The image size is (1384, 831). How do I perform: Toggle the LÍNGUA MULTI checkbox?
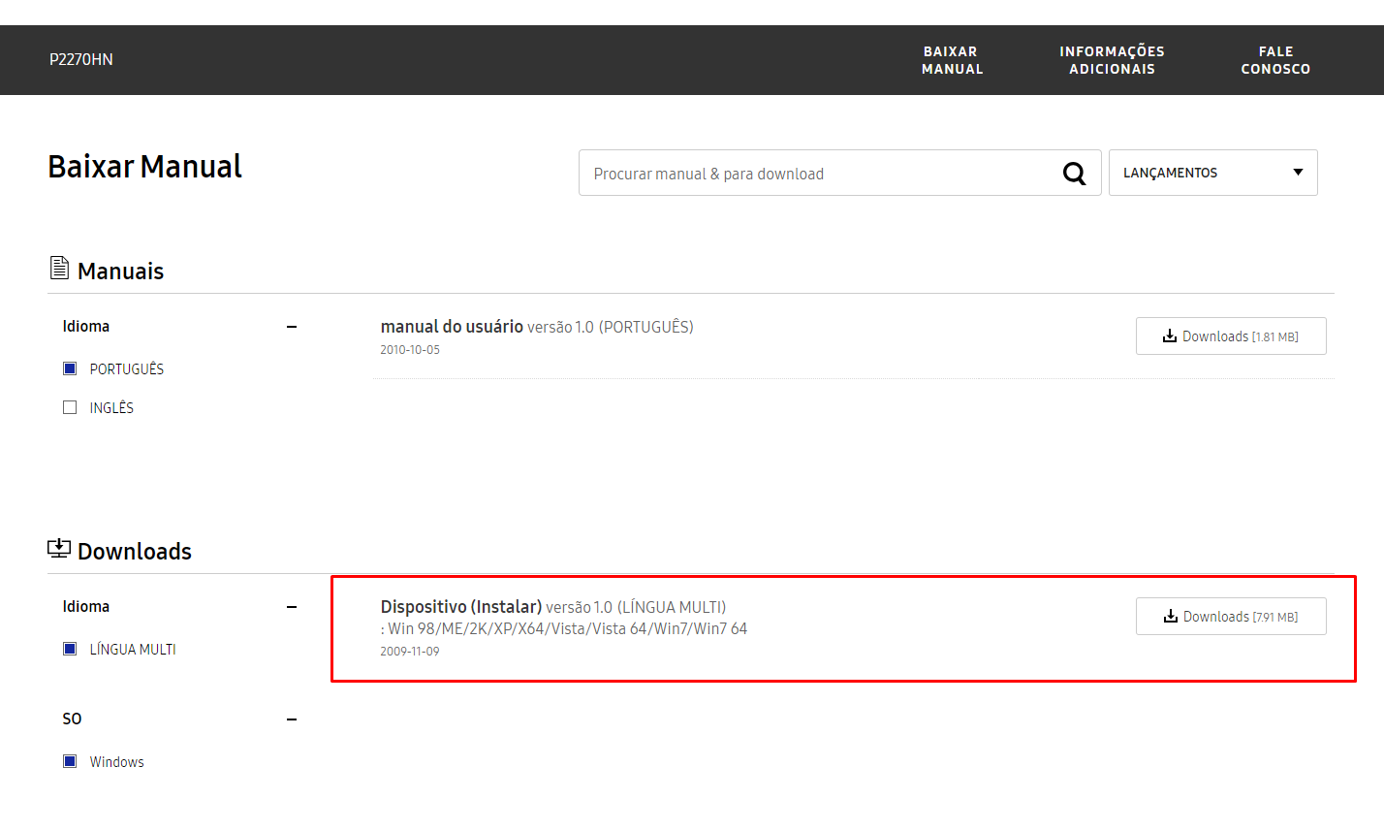click(70, 649)
